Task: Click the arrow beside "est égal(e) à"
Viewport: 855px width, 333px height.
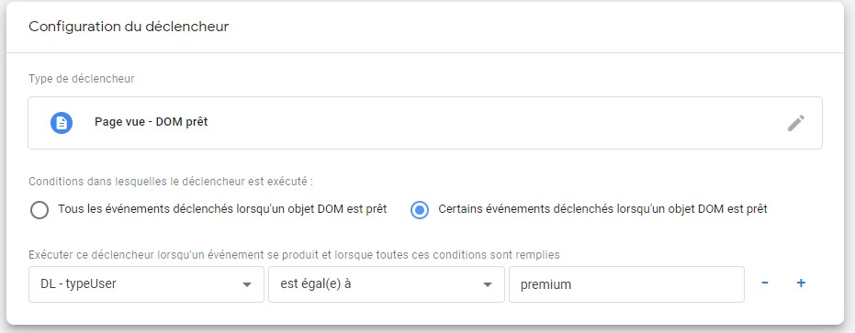Action: pos(487,284)
